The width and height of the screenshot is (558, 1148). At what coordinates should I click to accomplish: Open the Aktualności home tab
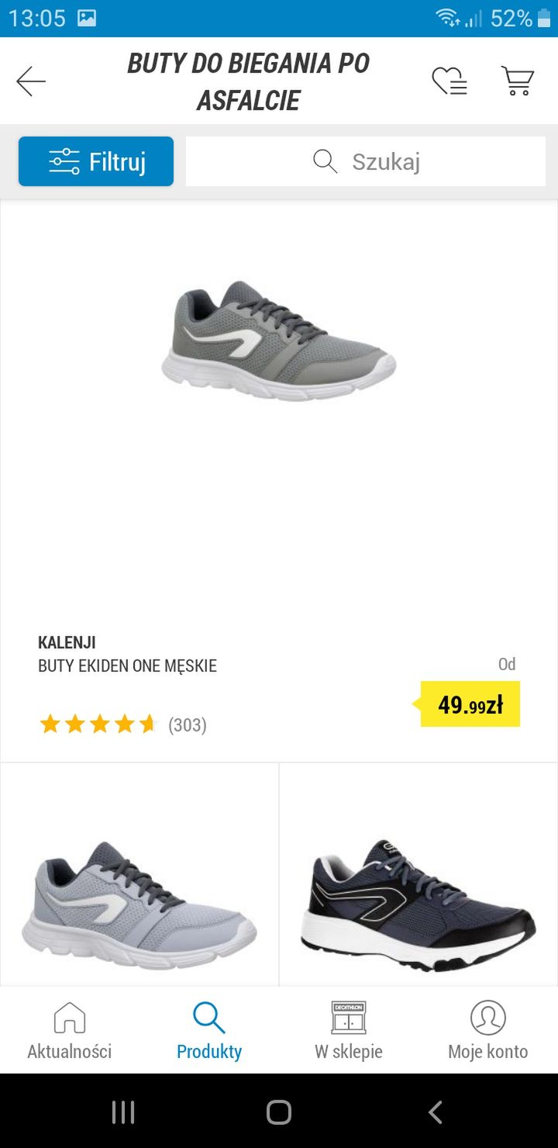[x=70, y=1031]
